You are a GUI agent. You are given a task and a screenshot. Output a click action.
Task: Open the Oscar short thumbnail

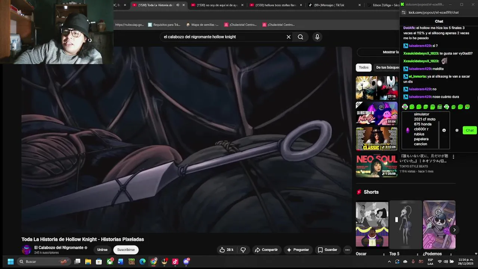pyautogui.click(x=372, y=225)
